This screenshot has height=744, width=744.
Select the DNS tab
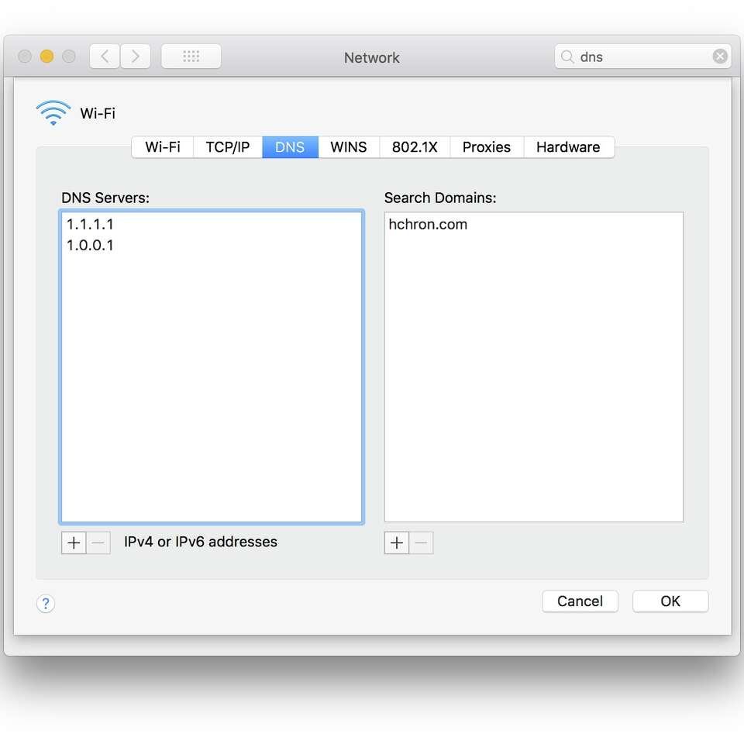tap(289, 146)
